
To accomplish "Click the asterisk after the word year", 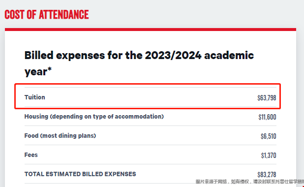I will point(50,69).
